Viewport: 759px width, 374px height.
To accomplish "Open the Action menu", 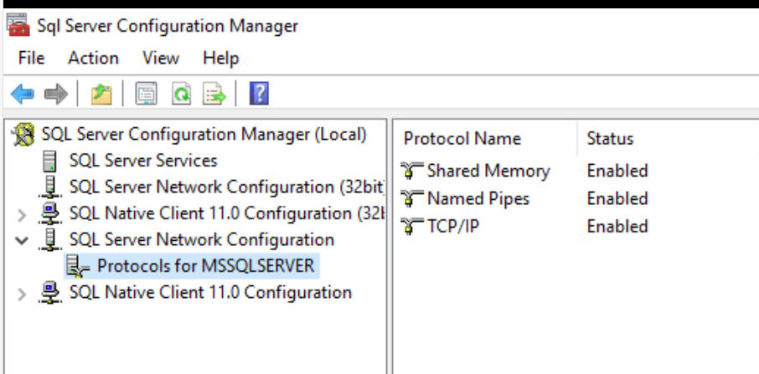I will (x=93, y=59).
